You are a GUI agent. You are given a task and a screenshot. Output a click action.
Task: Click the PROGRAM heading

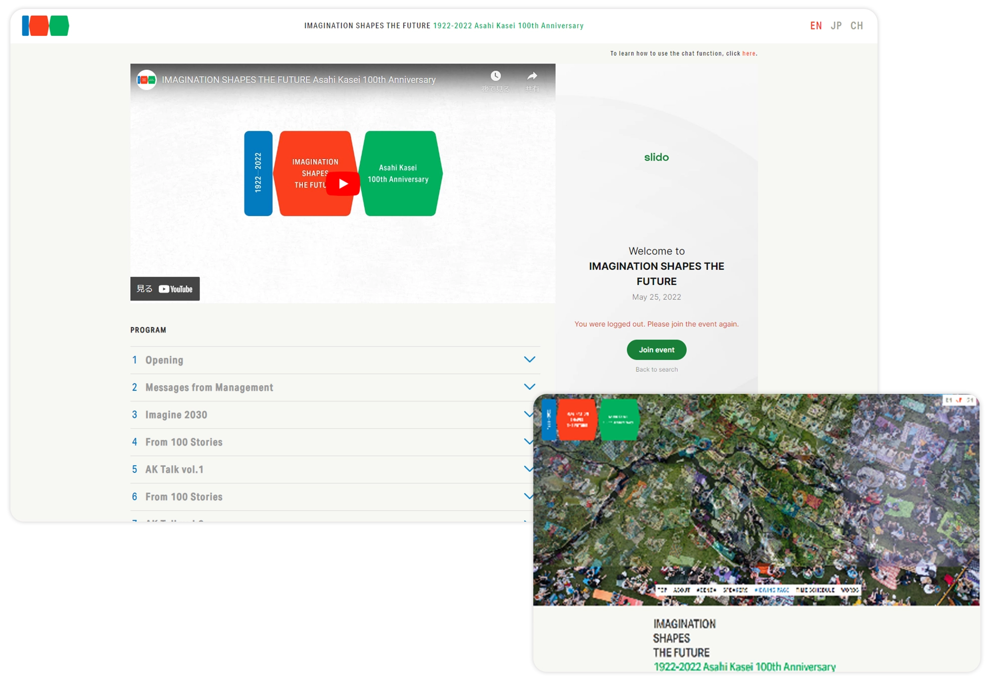(148, 330)
